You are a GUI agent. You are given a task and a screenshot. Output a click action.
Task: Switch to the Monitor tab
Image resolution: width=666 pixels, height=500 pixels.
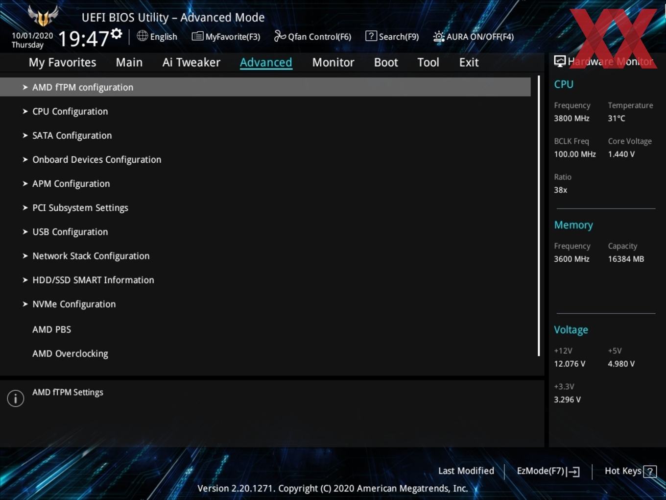point(333,62)
